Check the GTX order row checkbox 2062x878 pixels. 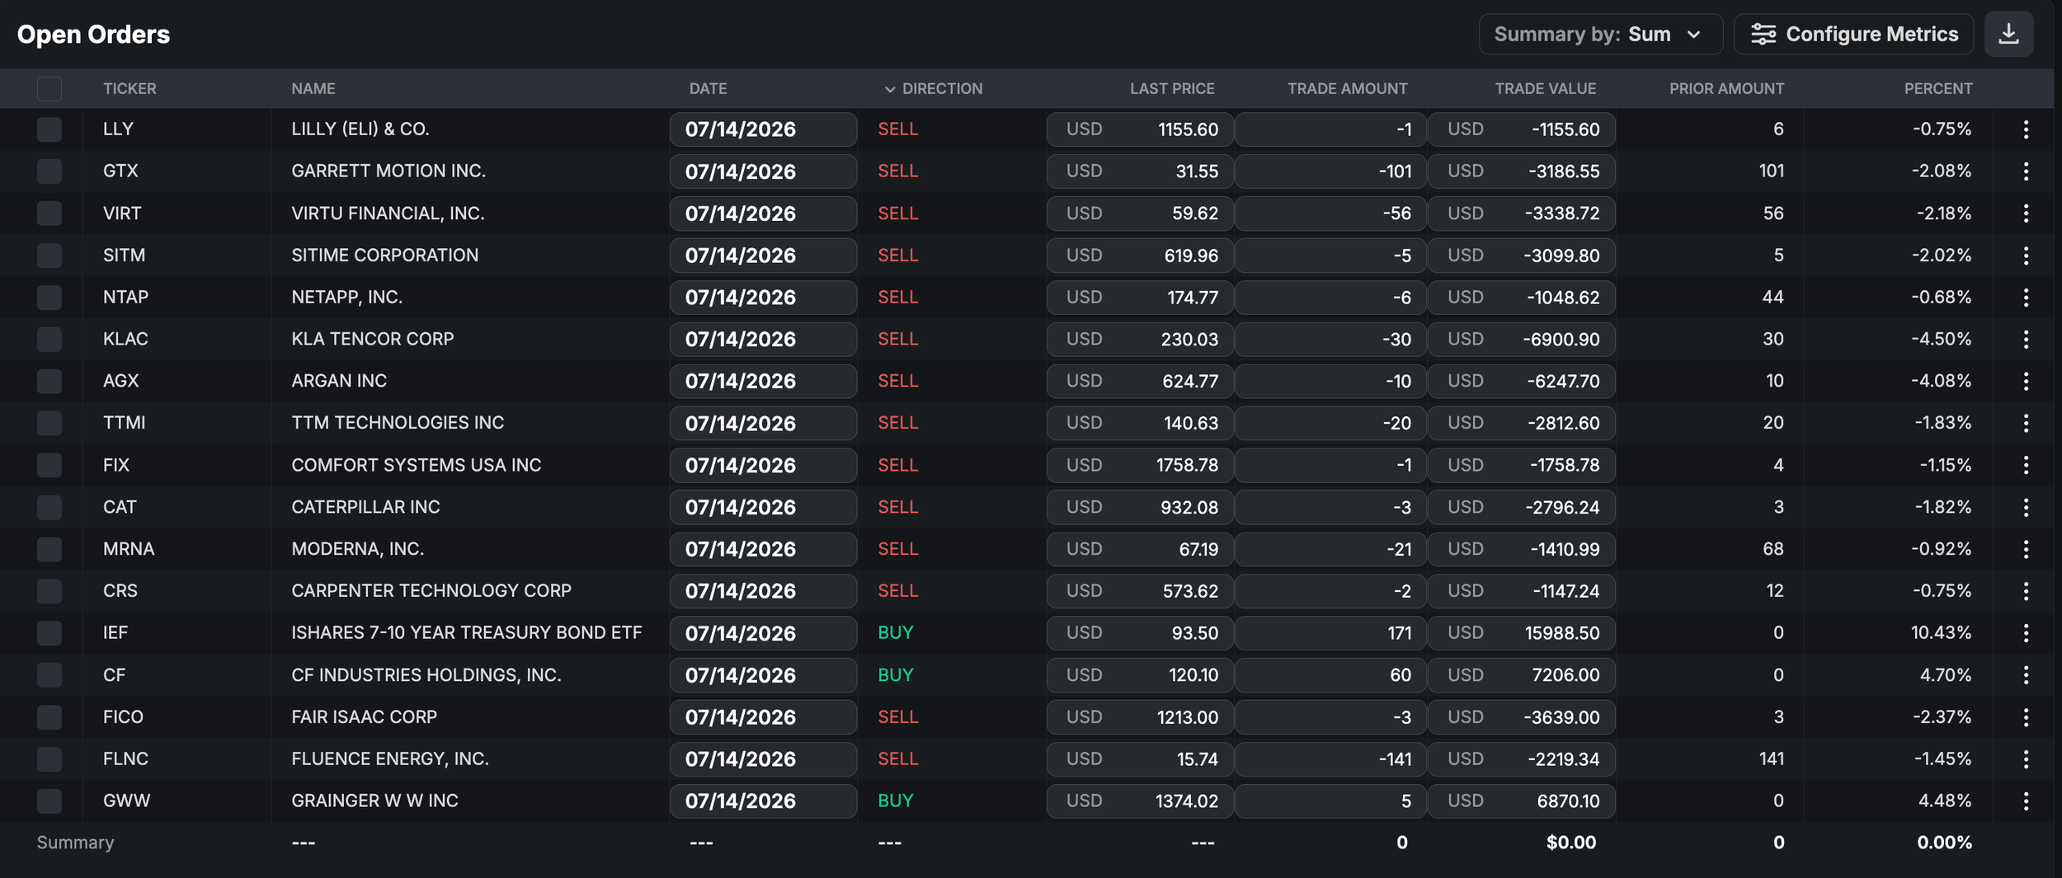pyautogui.click(x=49, y=171)
